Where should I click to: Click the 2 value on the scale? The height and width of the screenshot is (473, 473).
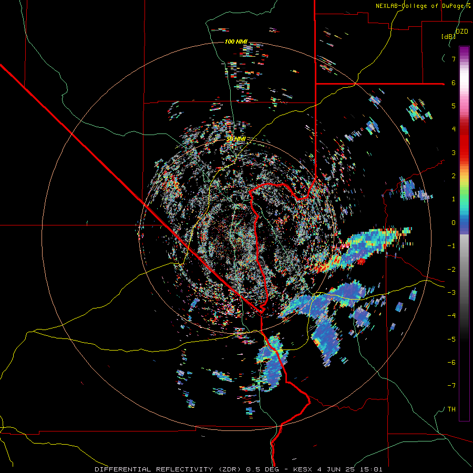click(454, 176)
